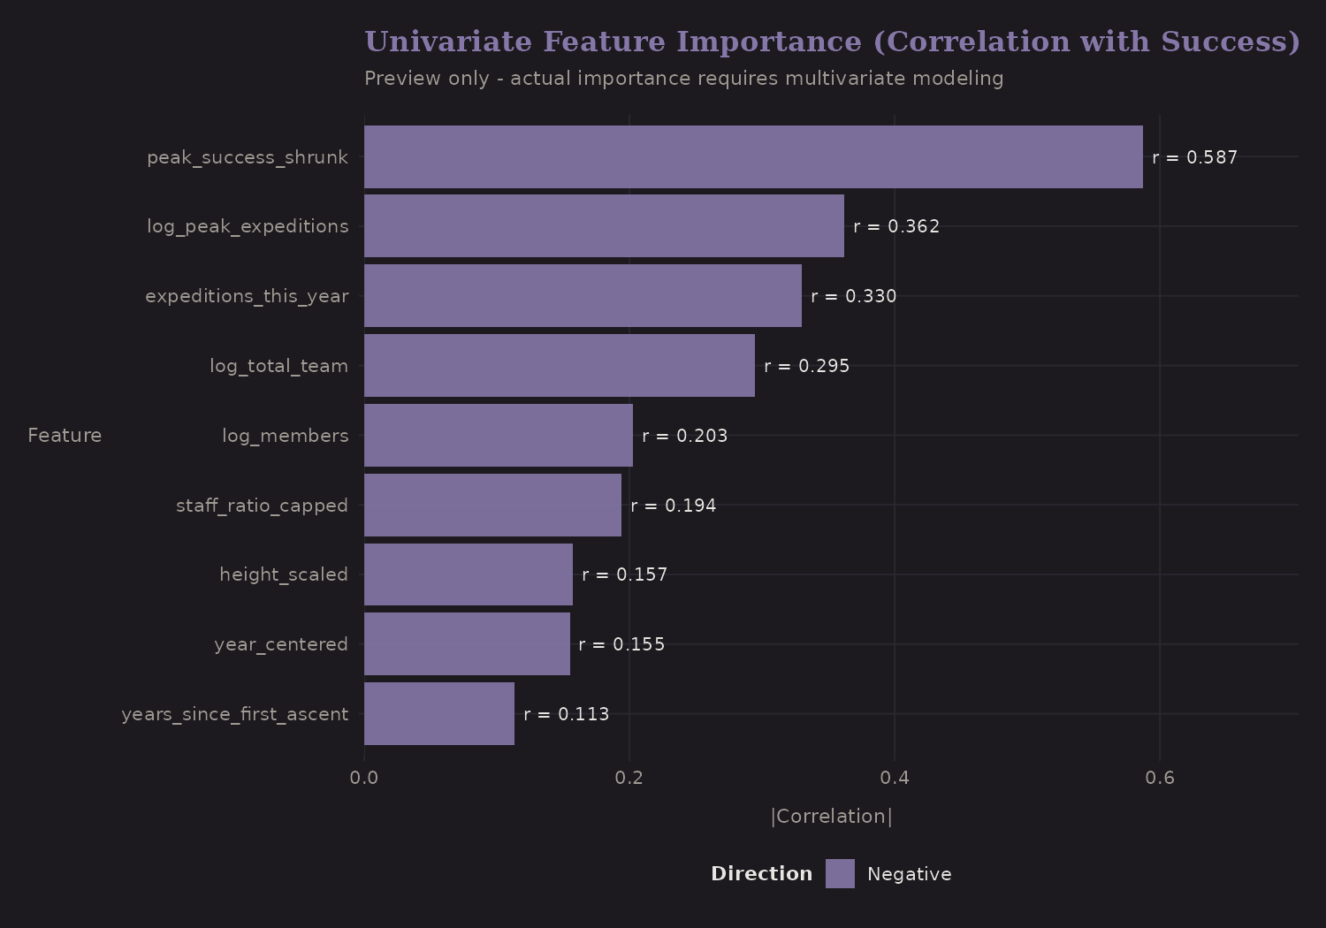The image size is (1326, 928).
Task: Select the Correlation x-axis label
Action: (x=831, y=816)
